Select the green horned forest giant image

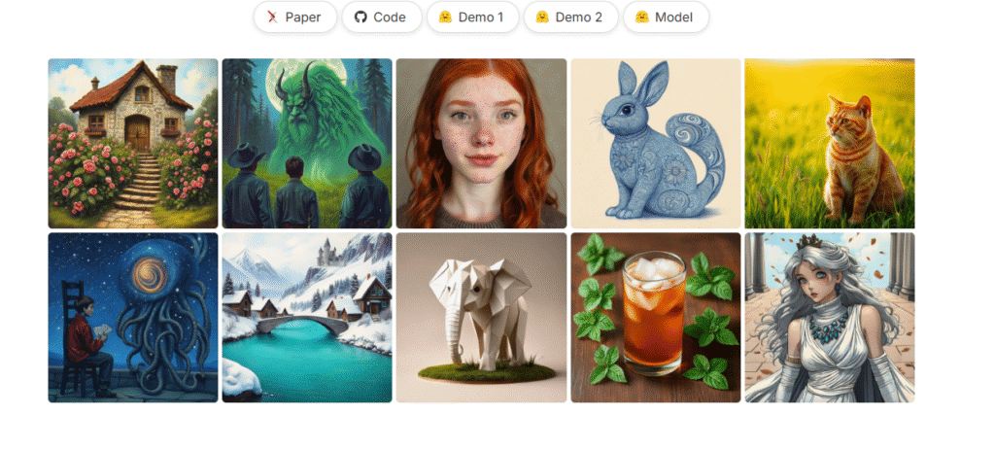tap(307, 144)
